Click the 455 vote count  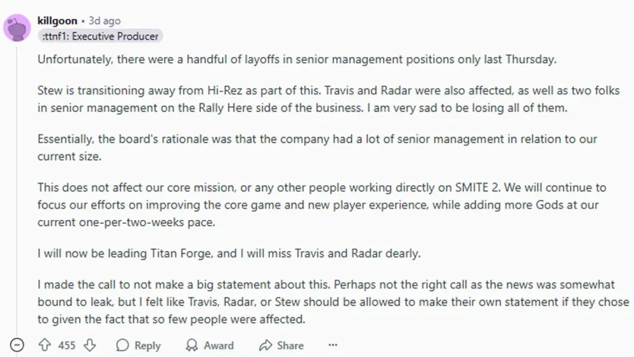67,346
